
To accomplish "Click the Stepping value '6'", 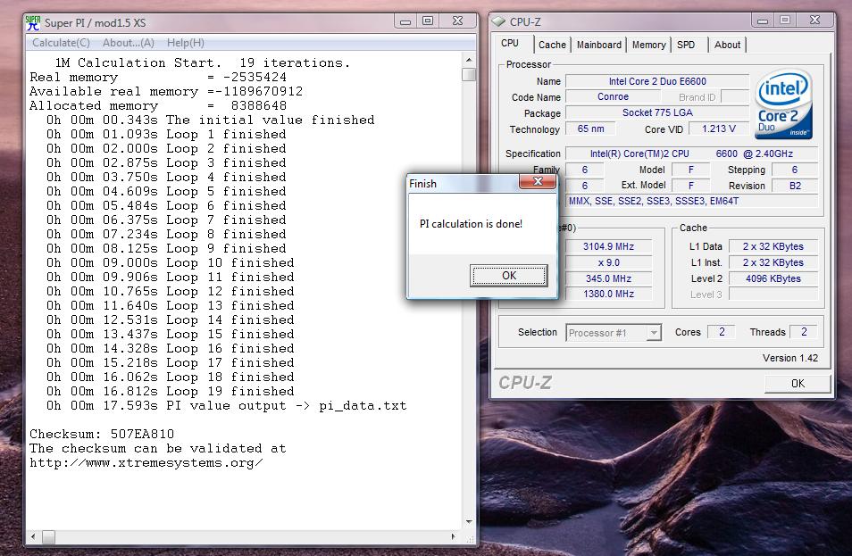I will (795, 170).
